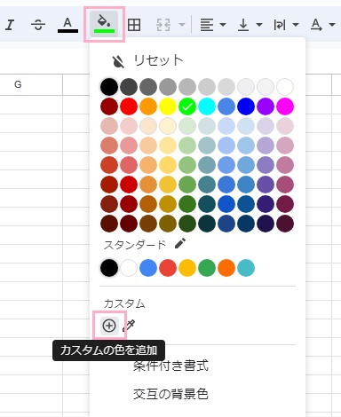This screenshot has width=341, height=417.
Task: Click the merge cells icon
Action: point(163,25)
